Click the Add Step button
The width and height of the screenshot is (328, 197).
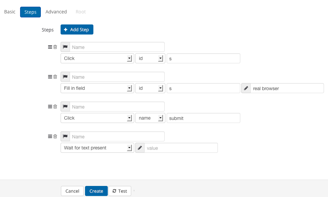[77, 29]
